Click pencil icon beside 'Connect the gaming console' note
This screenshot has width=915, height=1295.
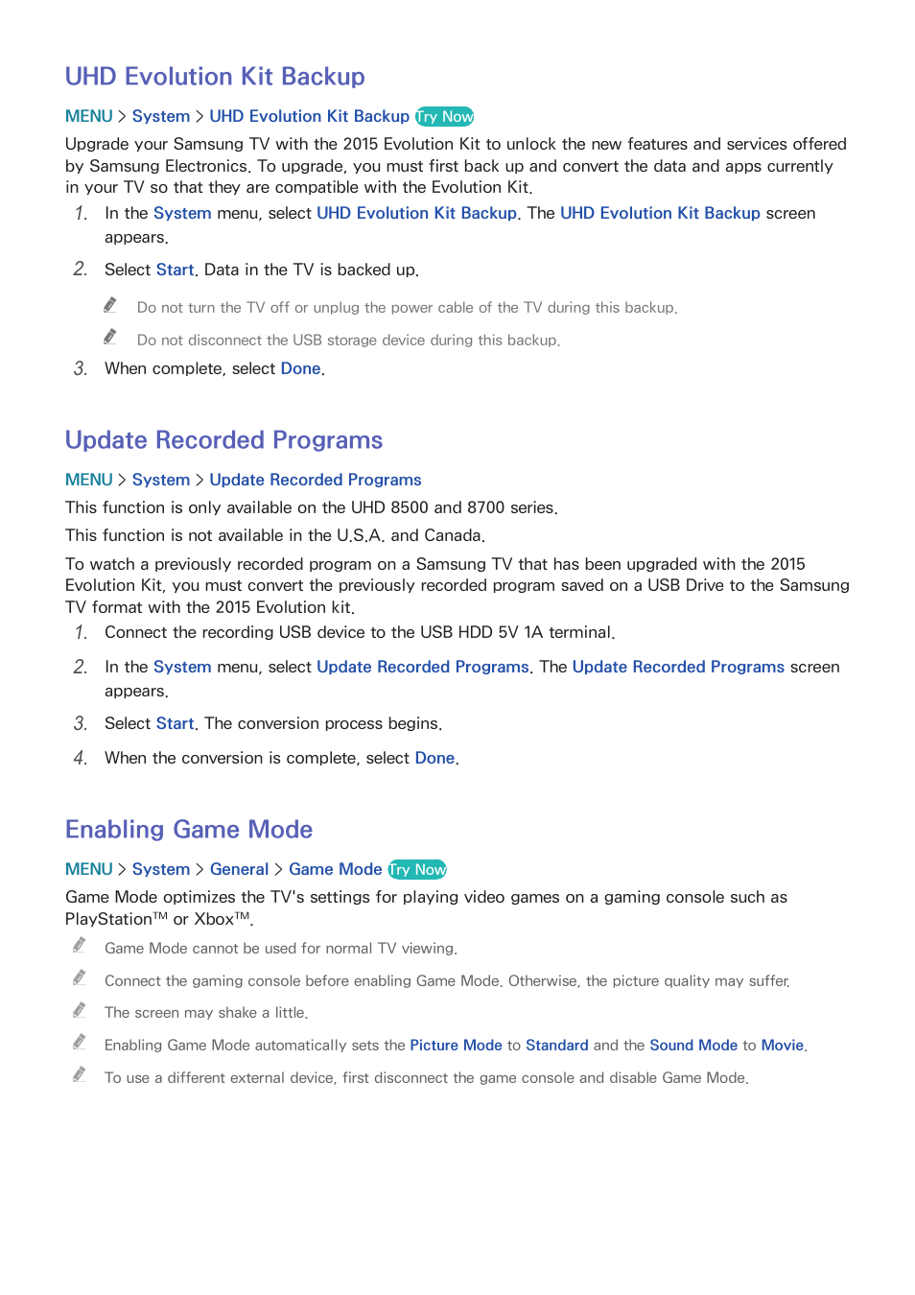click(x=80, y=977)
